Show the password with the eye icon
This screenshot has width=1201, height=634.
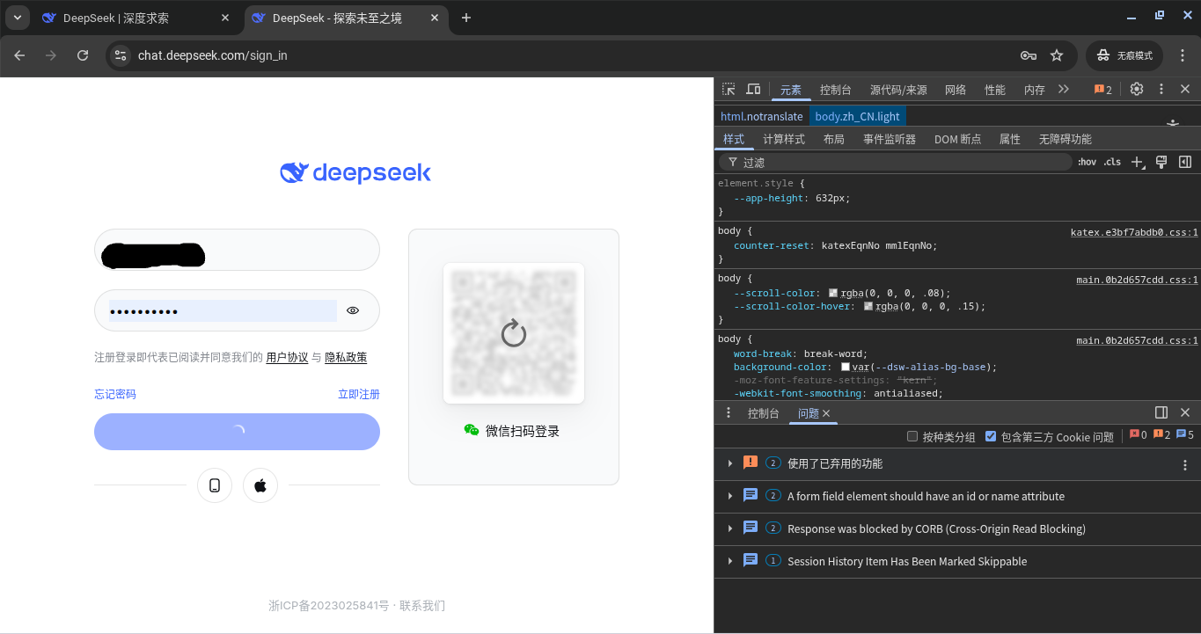point(353,310)
